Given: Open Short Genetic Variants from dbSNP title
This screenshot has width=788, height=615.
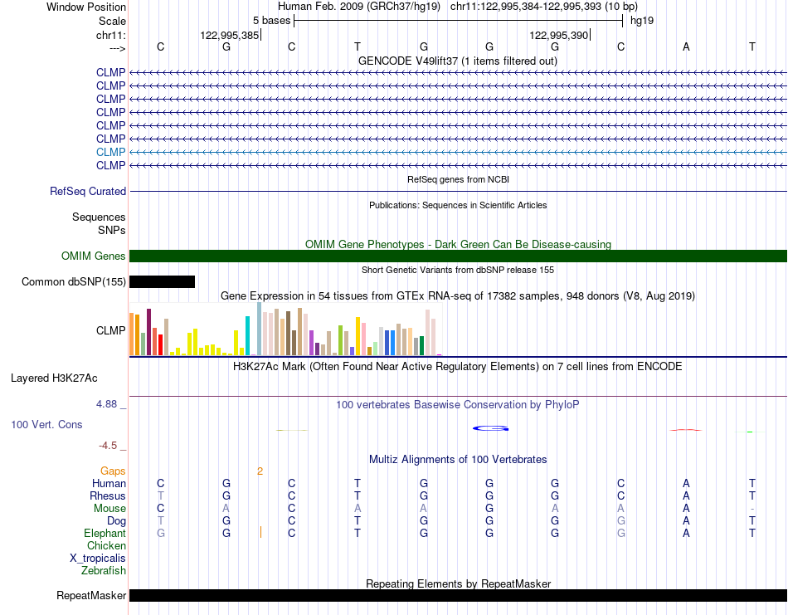Looking at the screenshot, I should [458, 270].
